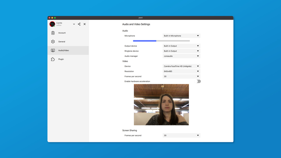Open Screen Sharing Frames per second dropdown

pos(181,136)
